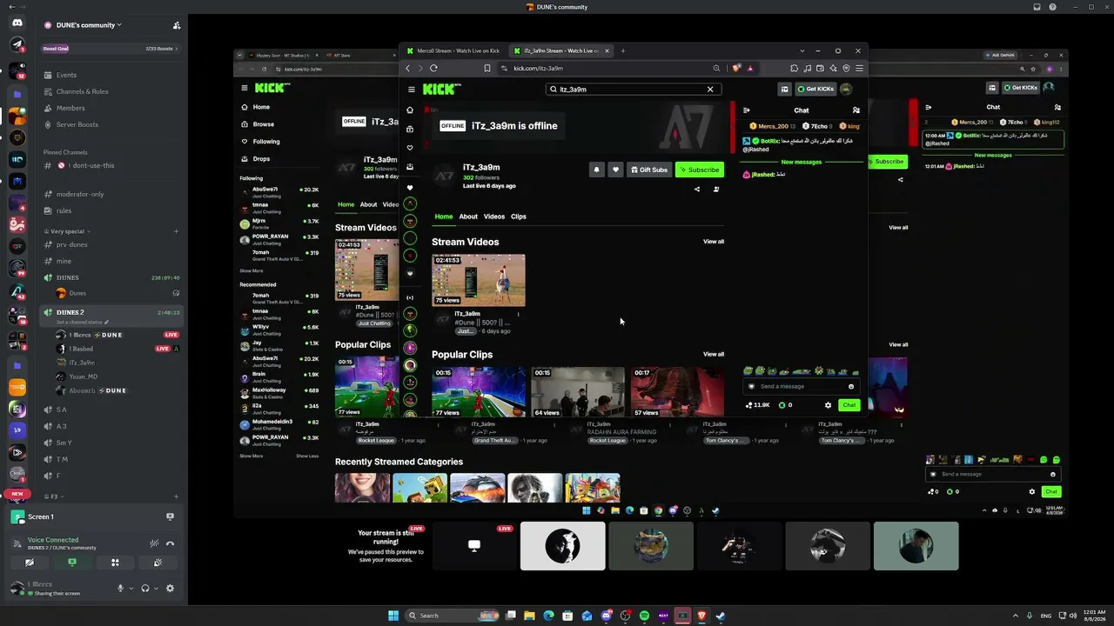Switch to the Clips tab on Kick
Viewport: 1114px width, 626px height.
(x=519, y=216)
